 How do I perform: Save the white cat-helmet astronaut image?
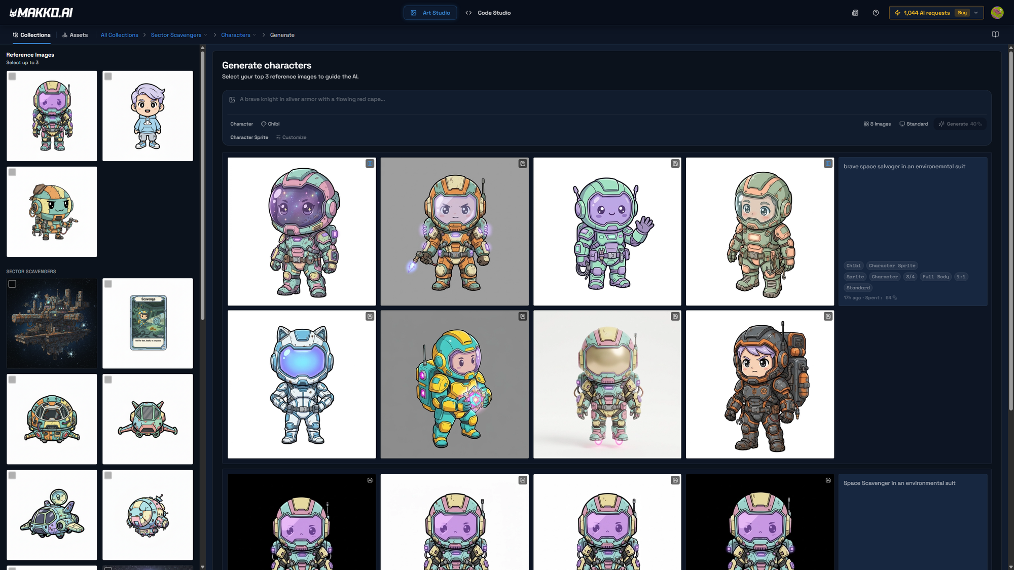[370, 316]
